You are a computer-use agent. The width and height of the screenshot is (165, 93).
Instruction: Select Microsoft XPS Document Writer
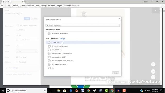[x=82, y=53]
